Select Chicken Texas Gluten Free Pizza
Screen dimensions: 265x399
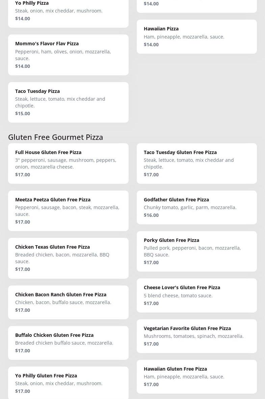[68, 258]
